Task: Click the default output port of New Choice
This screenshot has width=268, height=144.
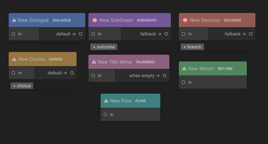Action: coord(72,73)
